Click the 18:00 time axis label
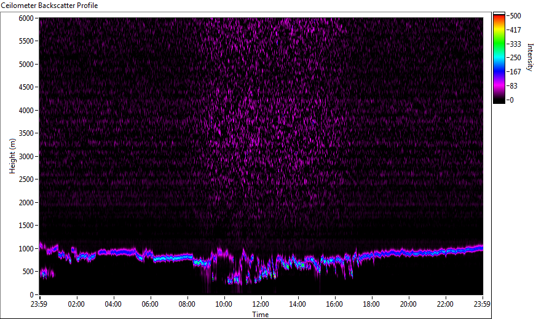Screen dimensions: 536x319 (371, 304)
